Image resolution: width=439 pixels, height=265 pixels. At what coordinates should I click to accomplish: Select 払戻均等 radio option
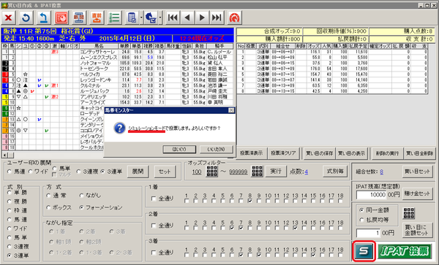[x=361, y=220]
